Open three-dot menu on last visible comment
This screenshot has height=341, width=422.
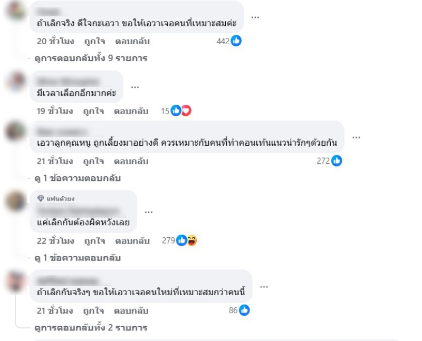[264, 287]
